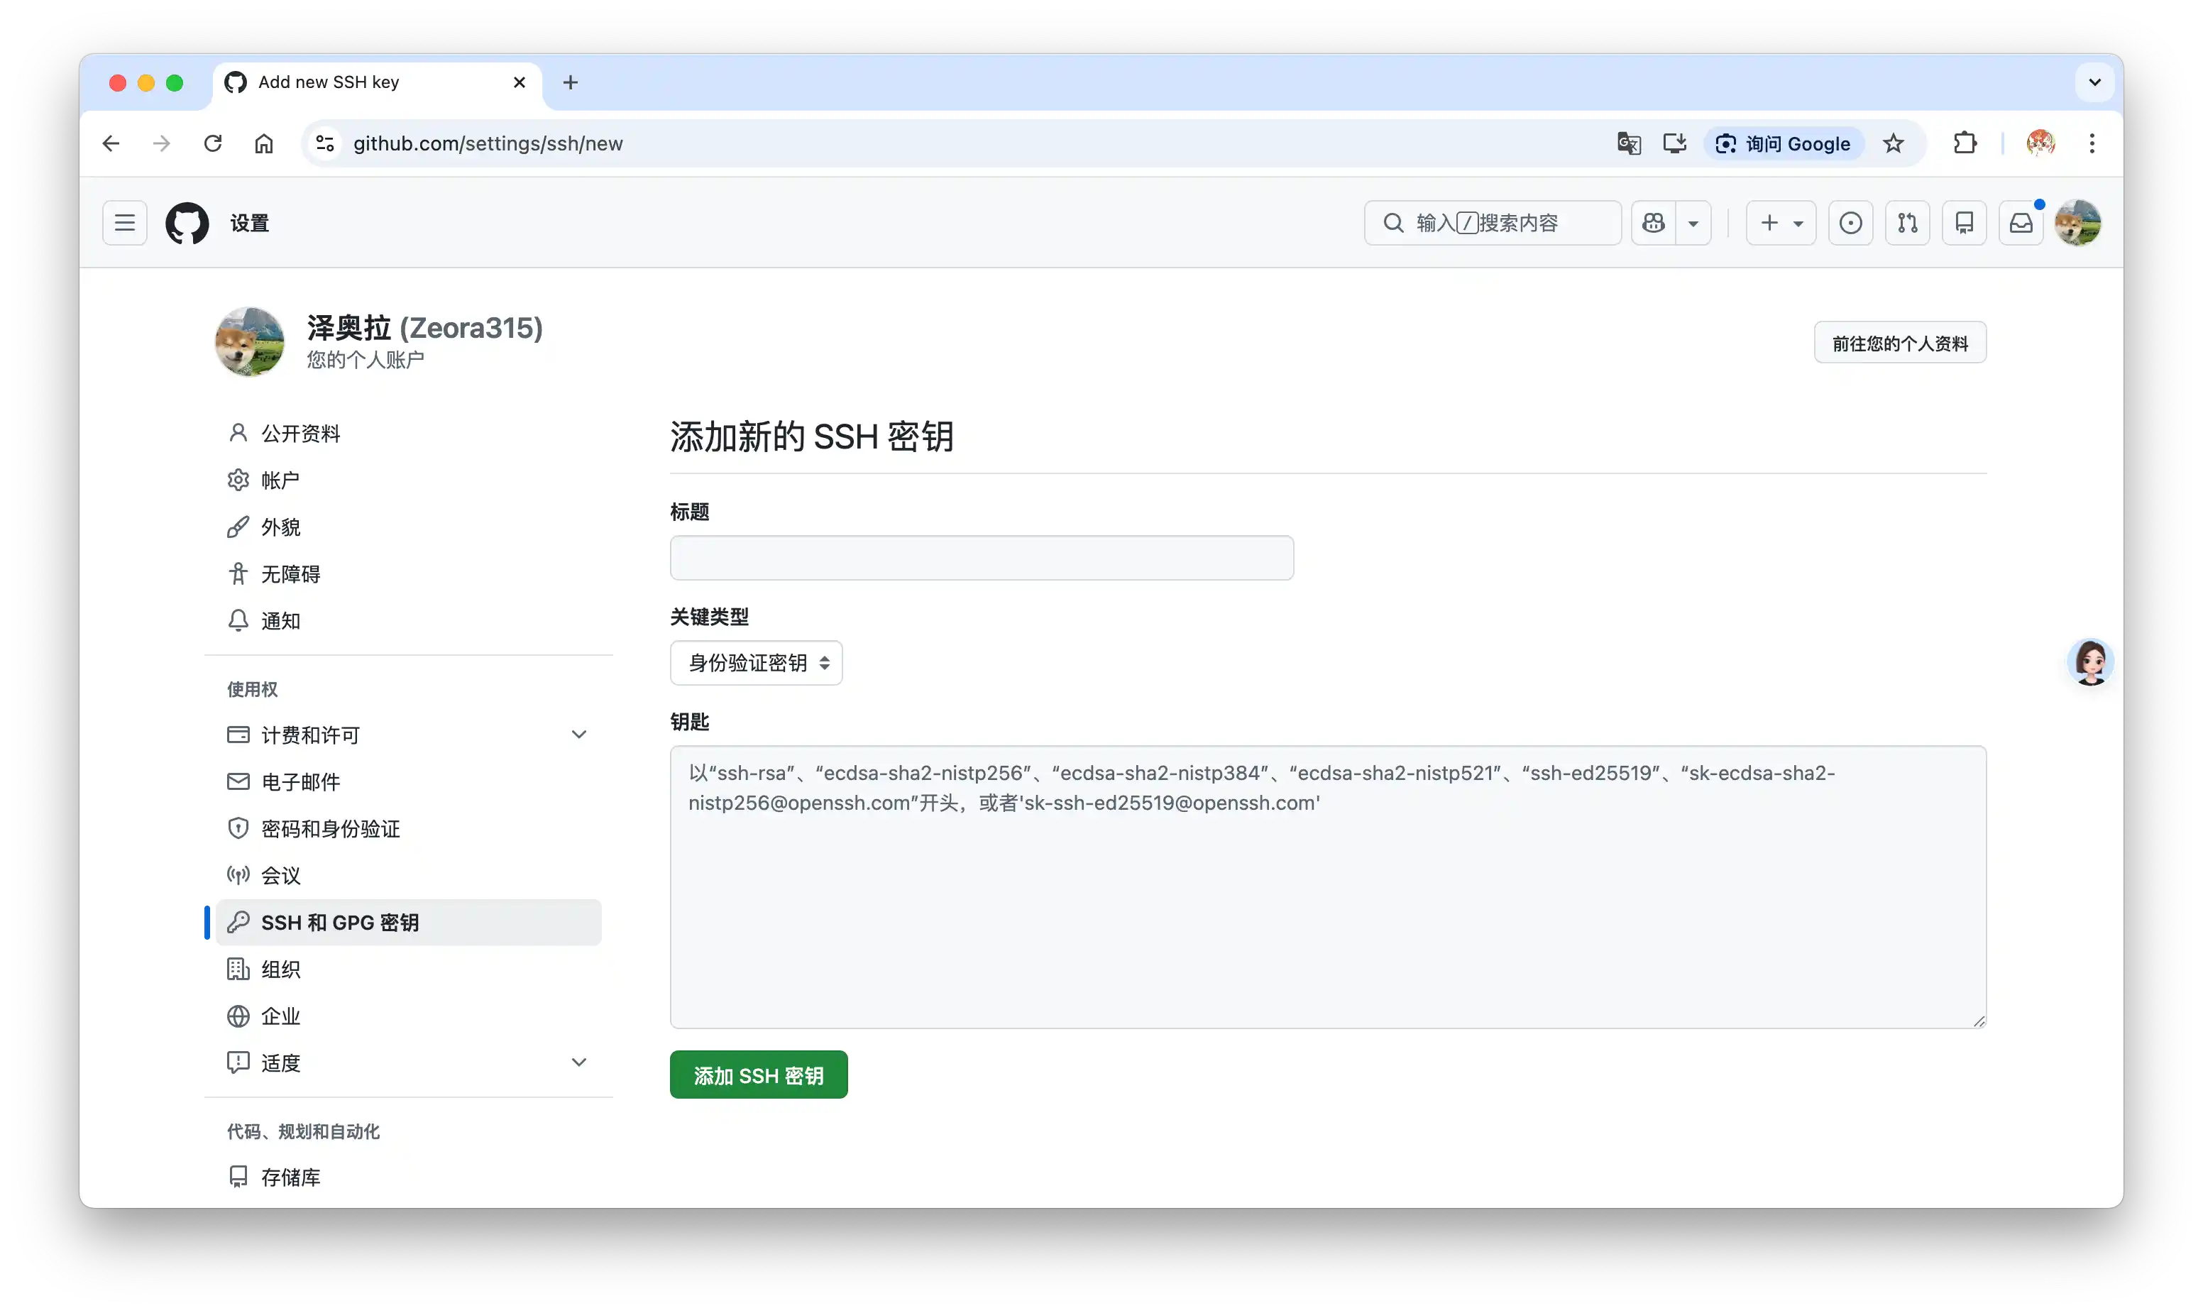Open the browser extensions puzzle icon
The height and width of the screenshot is (1313, 2203).
coord(1964,143)
